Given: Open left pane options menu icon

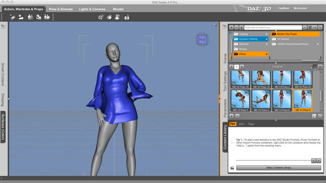Looking at the screenshot, I should pos(3,26).
